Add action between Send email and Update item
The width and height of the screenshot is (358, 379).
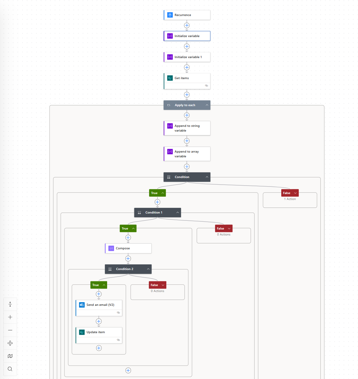coord(99,321)
